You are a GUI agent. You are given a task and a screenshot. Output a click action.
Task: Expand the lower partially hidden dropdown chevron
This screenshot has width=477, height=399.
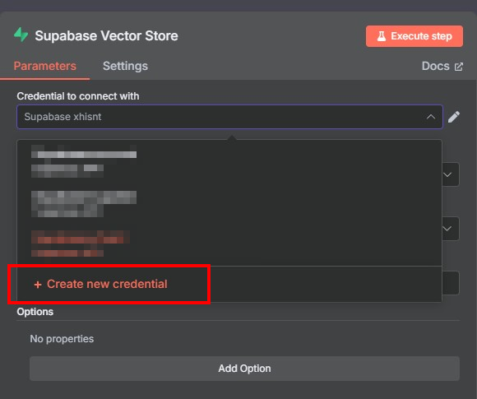(447, 229)
